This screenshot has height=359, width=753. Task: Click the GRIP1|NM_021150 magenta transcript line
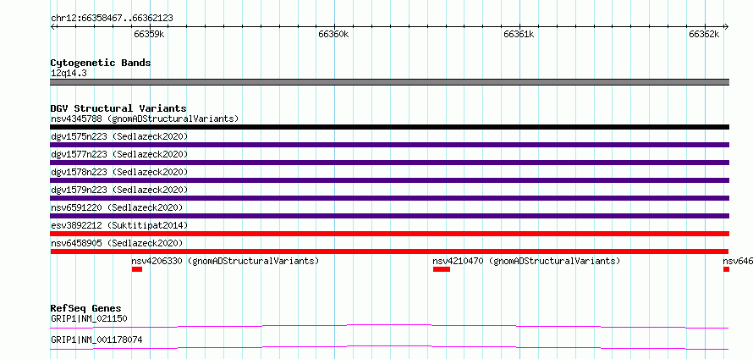(389, 326)
